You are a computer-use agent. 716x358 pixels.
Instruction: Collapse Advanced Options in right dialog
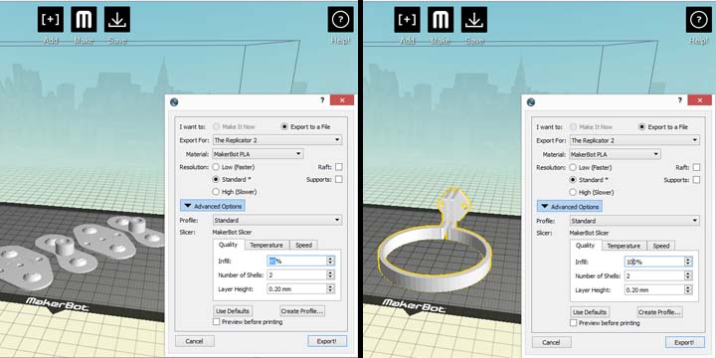coord(570,207)
